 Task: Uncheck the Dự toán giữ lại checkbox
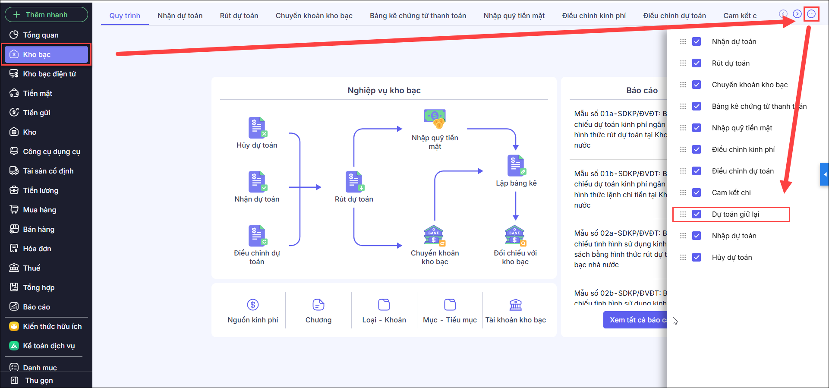[697, 214]
